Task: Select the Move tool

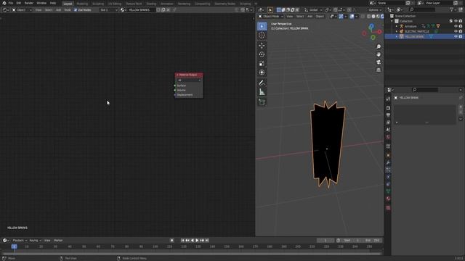Action: point(262,46)
